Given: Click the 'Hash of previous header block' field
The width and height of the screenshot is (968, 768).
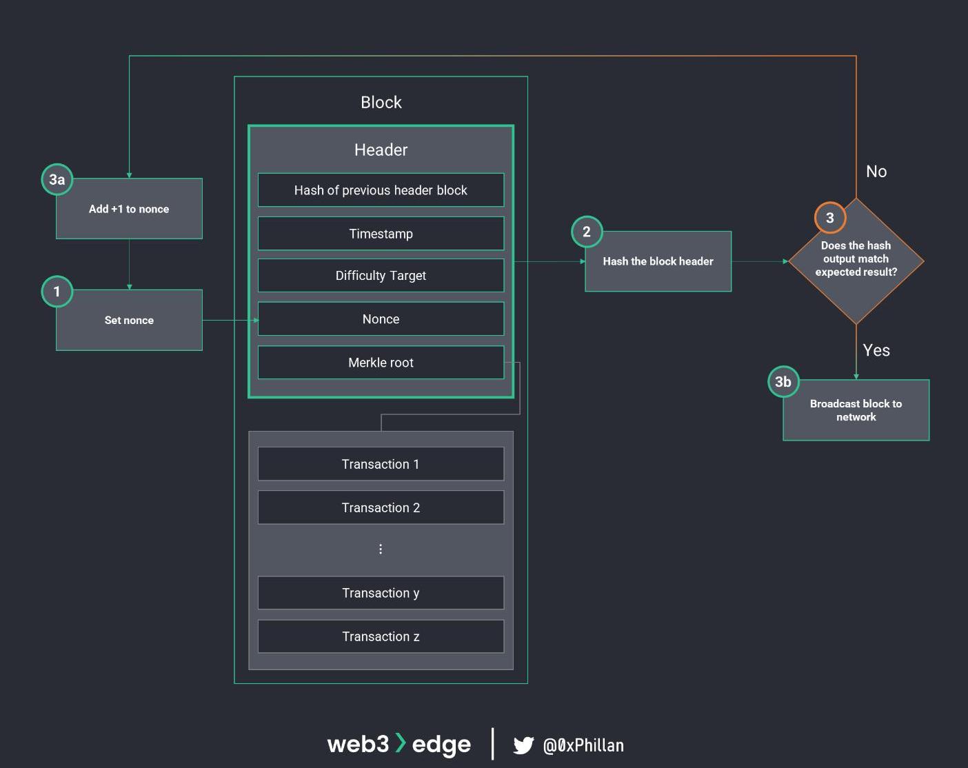Looking at the screenshot, I should click(381, 190).
